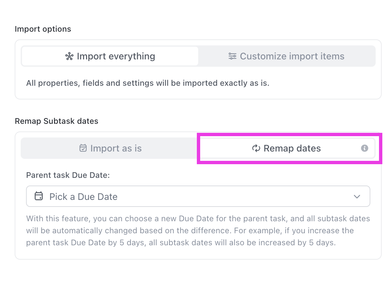The width and height of the screenshot is (387, 301).
Task: Click the network icon on Import everything
Action: point(69,56)
